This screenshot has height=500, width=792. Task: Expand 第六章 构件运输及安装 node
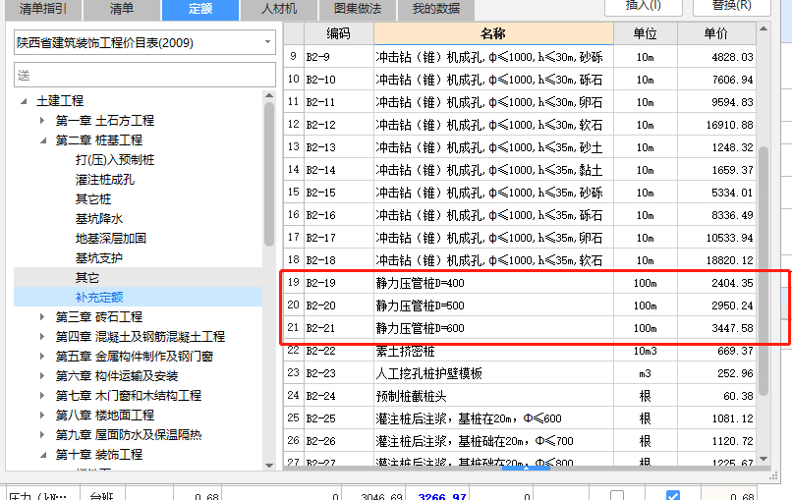click(42, 376)
